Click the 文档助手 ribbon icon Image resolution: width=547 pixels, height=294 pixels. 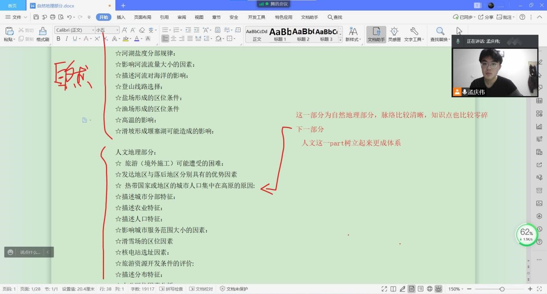[376, 34]
